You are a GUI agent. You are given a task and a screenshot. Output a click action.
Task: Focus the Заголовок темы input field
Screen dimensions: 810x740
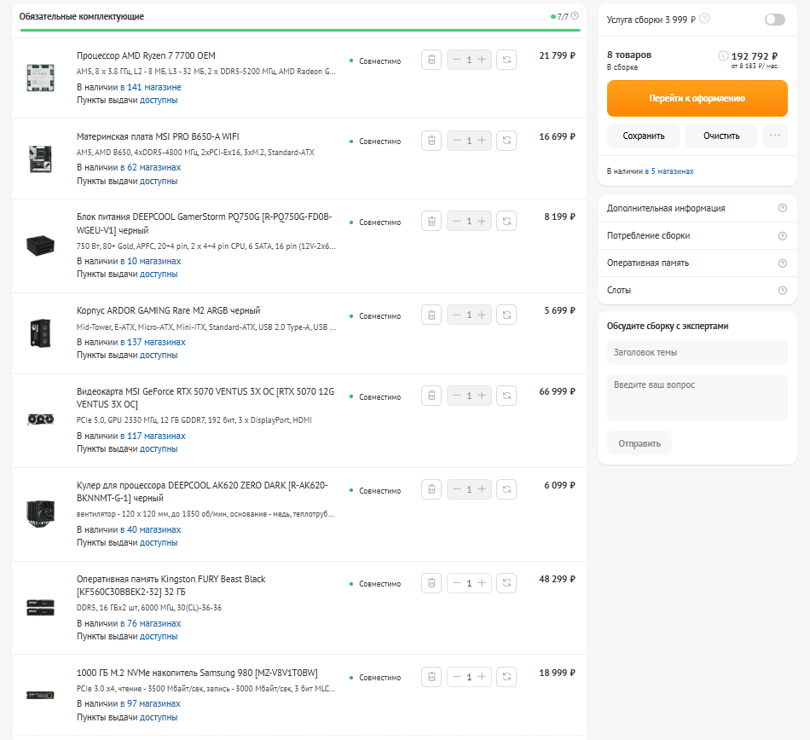(697, 352)
